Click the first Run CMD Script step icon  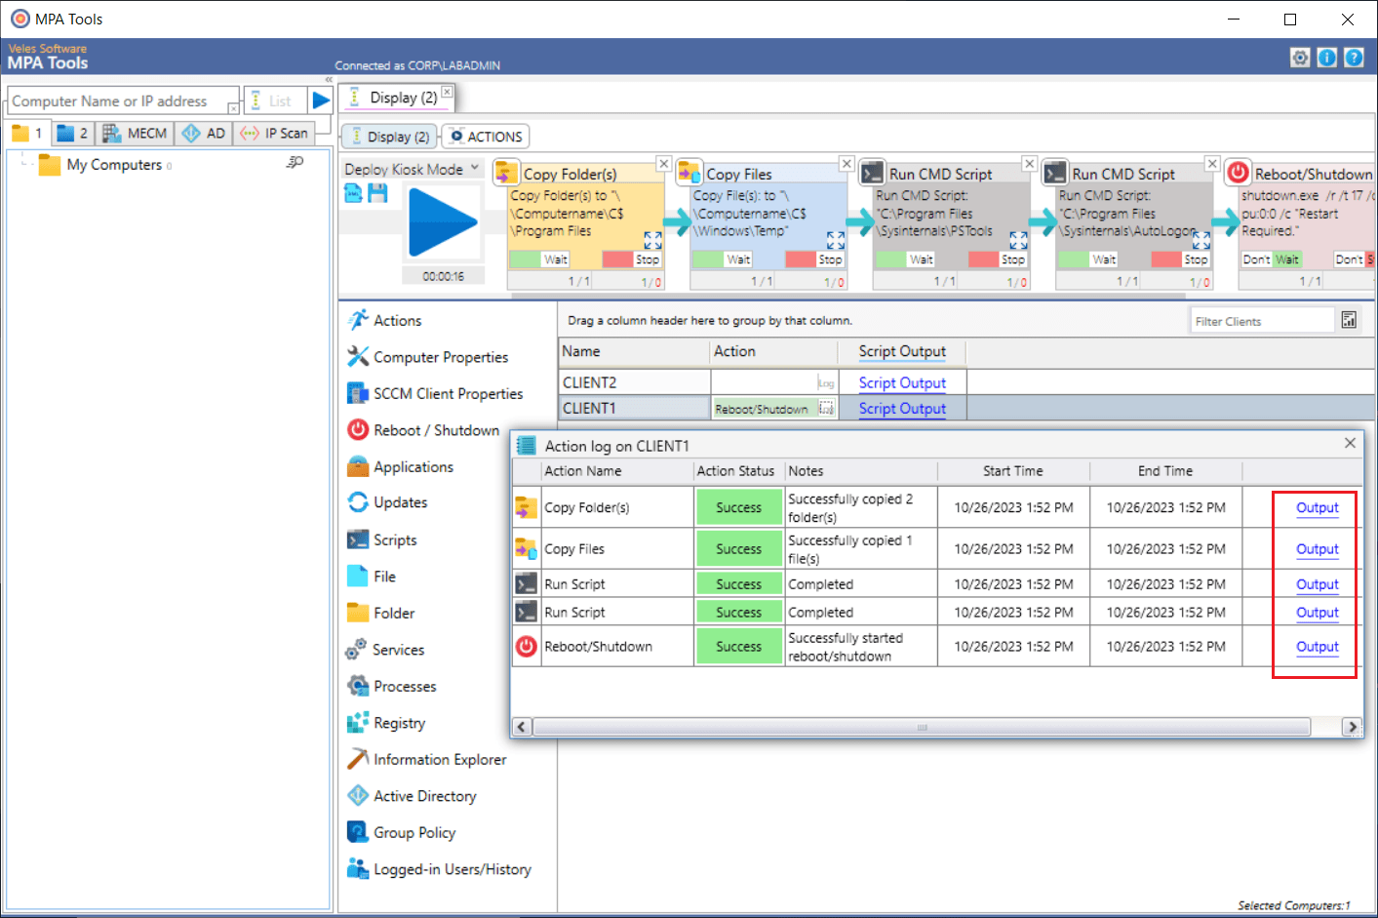tap(872, 173)
